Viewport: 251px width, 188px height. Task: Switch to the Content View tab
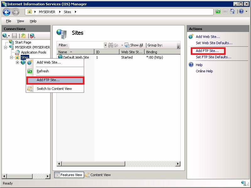[98, 175]
